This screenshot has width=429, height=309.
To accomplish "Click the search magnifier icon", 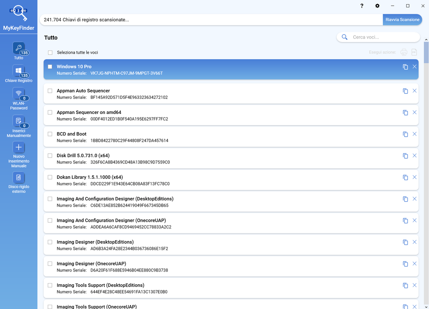I will click(344, 37).
